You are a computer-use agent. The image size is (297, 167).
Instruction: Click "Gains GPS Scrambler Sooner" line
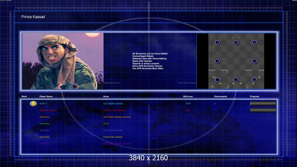(147, 66)
